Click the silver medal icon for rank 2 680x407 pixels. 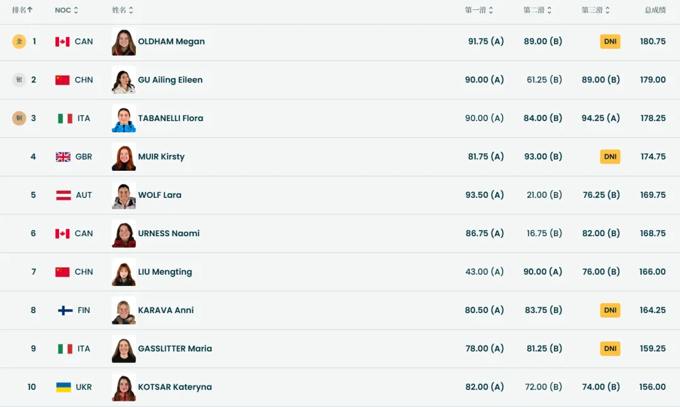pos(20,80)
